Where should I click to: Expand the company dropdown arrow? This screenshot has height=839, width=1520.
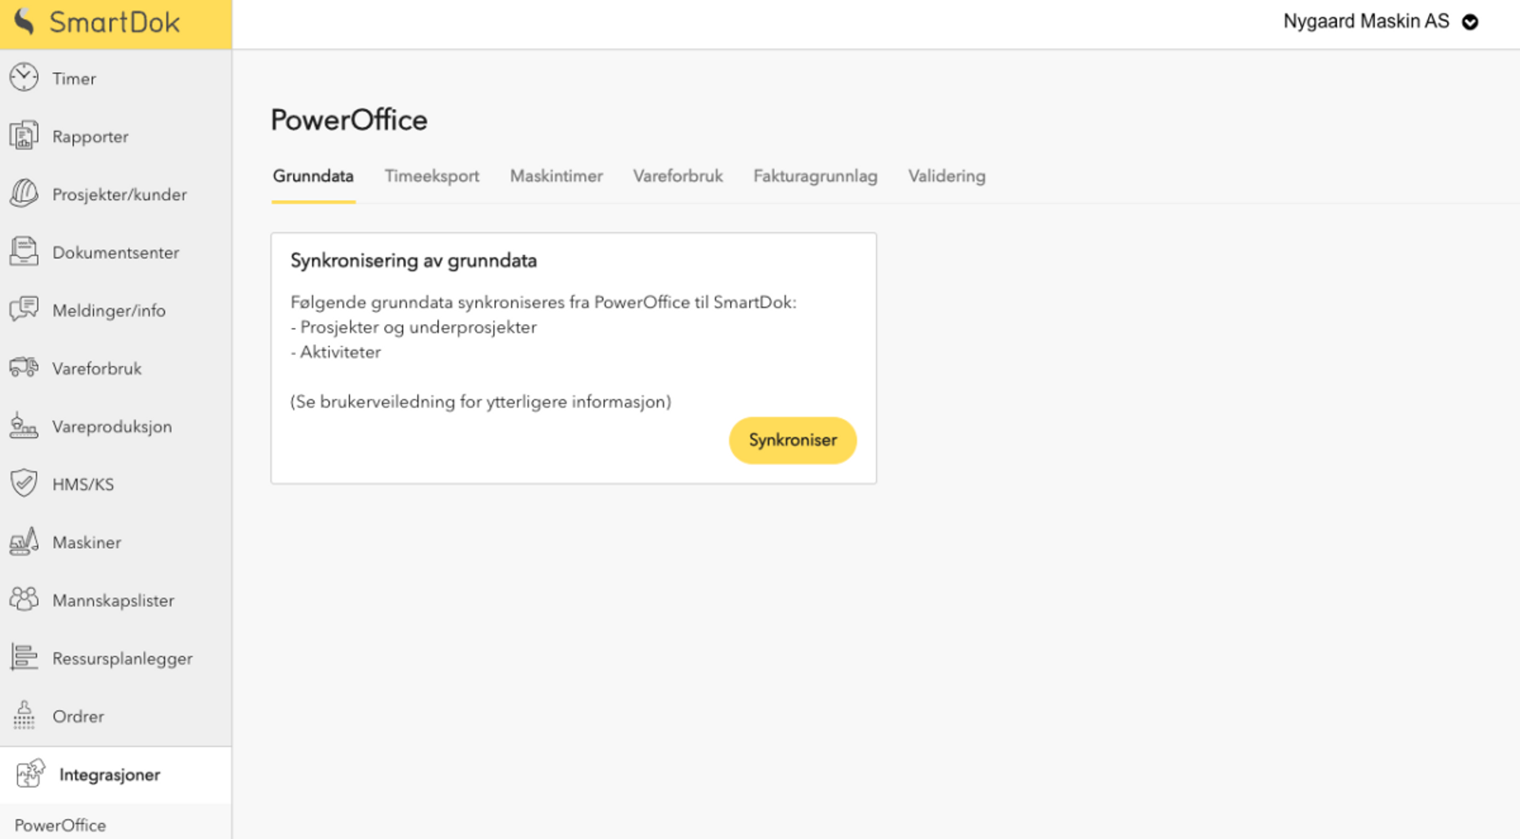pyautogui.click(x=1470, y=22)
